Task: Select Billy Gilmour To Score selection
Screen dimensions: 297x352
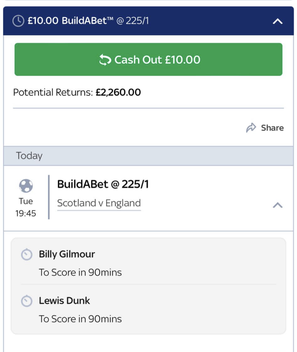Action: [148, 263]
